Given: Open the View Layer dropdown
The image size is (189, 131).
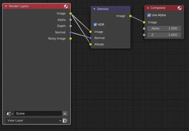Looking at the screenshot, I should click(34, 120).
